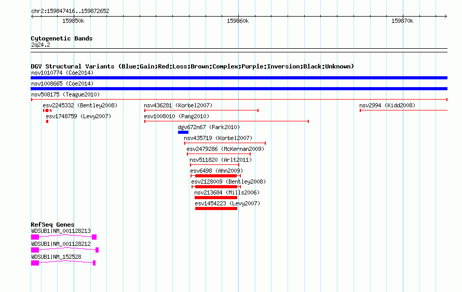Open the nsv436281 (Korbel2007) label
462x292 pixels.
tap(178, 105)
